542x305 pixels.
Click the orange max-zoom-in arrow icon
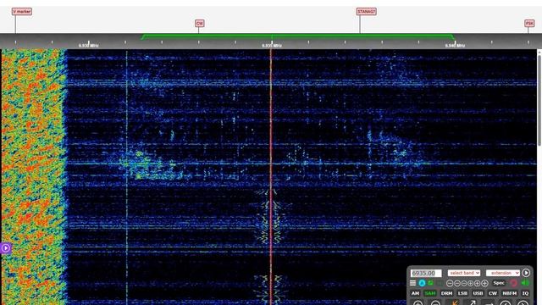[455, 303]
